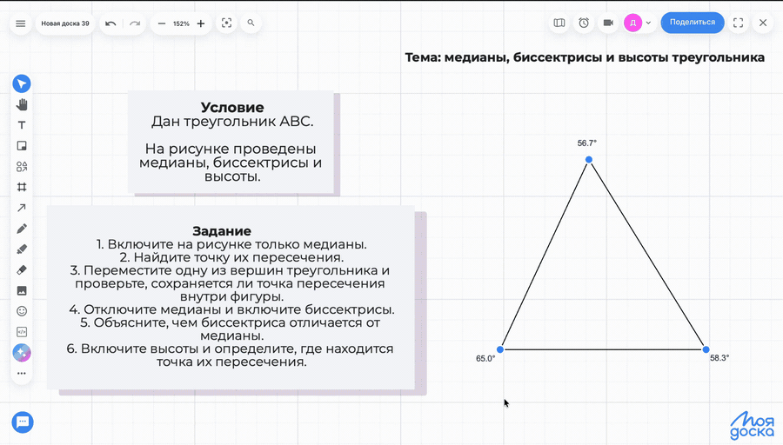Viewport: 783px width, 445px height.
Task: Click the title "Тема: медианы, биссектрисы и высоты треугольника"
Action: (x=585, y=57)
